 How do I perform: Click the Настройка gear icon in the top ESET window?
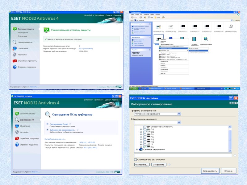click(x=15, y=55)
